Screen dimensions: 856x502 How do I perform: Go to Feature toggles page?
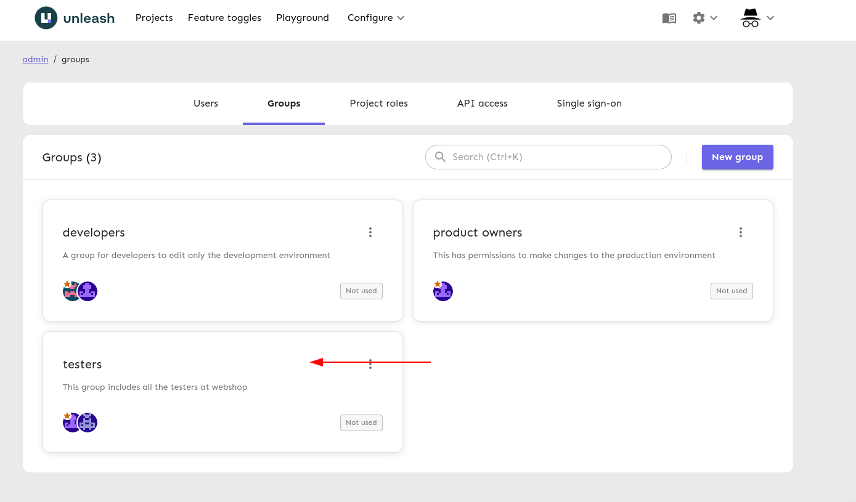224,18
